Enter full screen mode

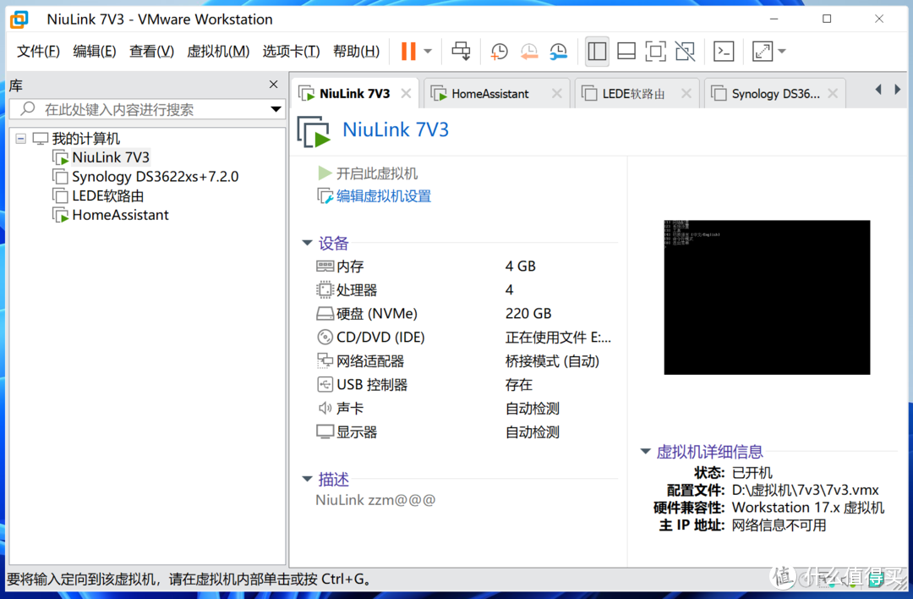tap(655, 52)
